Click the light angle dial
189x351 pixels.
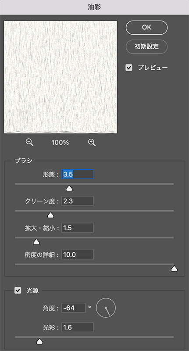coord(106,308)
